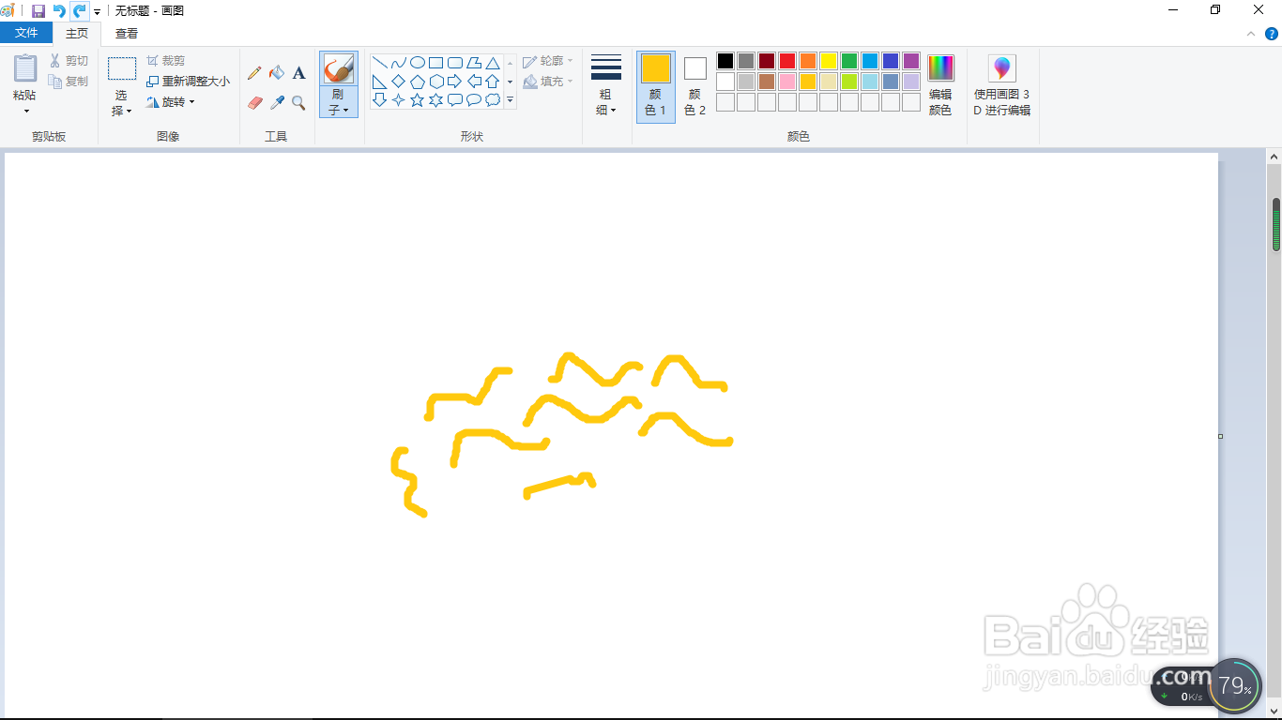Image resolution: width=1282 pixels, height=720 pixels.
Task: Select the Fill bucket tool
Action: (x=277, y=73)
